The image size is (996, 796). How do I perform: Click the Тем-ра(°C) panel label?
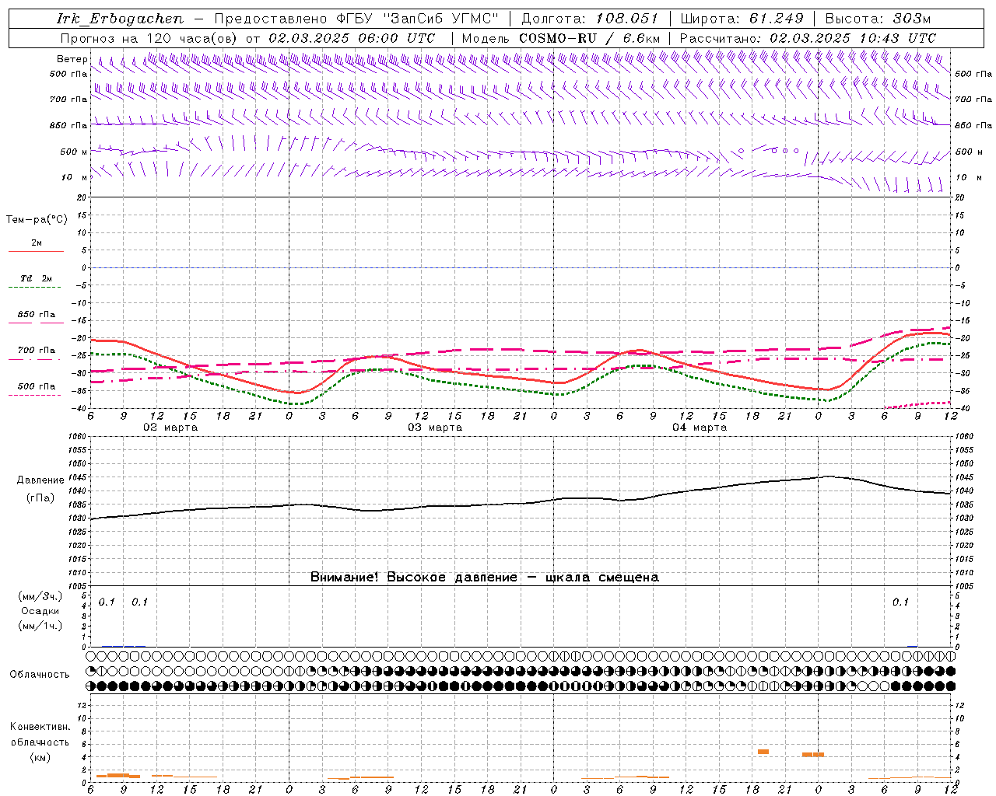point(37,220)
